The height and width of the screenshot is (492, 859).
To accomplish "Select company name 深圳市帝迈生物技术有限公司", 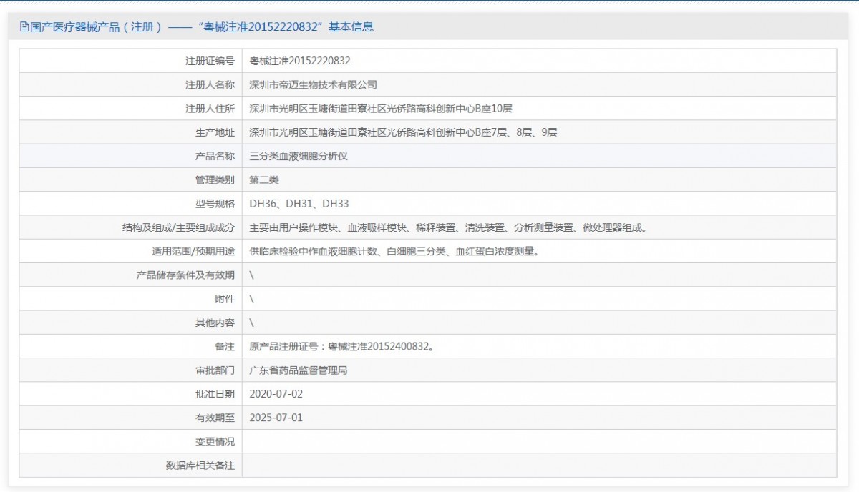I will click(x=313, y=85).
